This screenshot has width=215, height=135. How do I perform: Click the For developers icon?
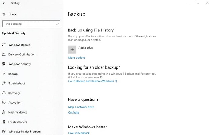coord(4,122)
